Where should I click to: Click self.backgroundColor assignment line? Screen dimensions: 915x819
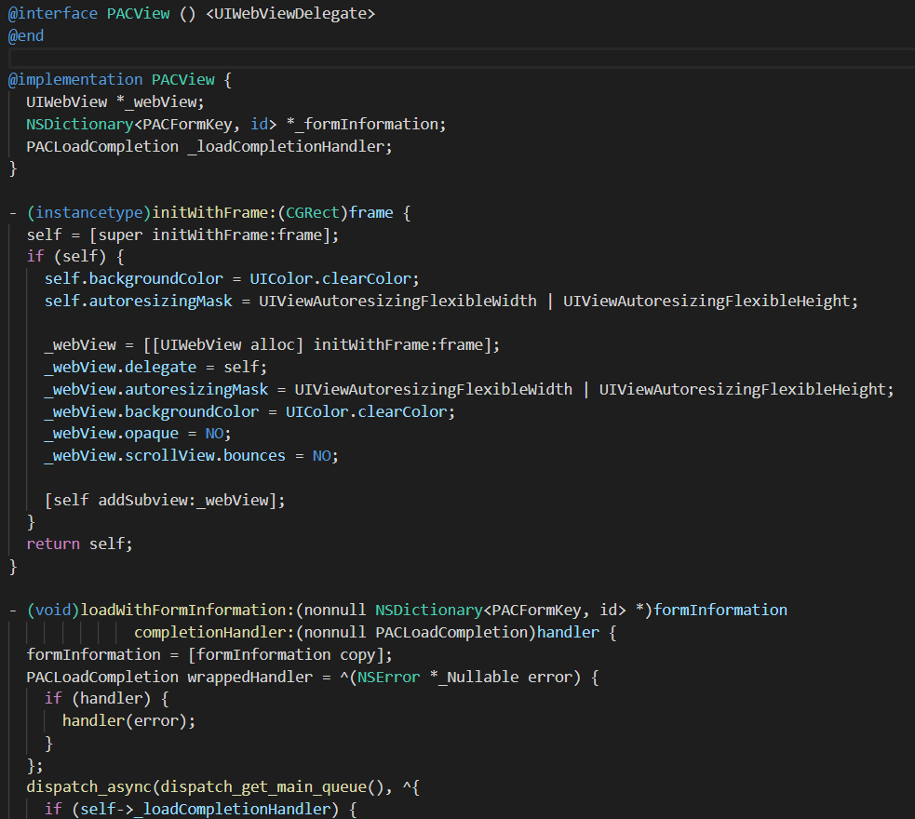[x=232, y=279]
